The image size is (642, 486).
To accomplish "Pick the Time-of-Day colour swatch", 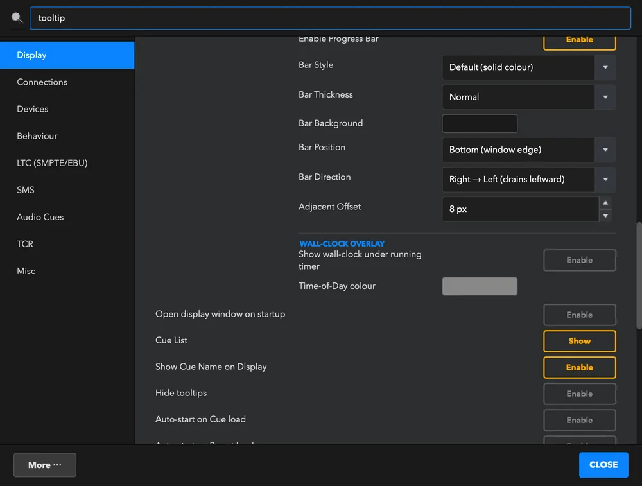I will coord(480,286).
